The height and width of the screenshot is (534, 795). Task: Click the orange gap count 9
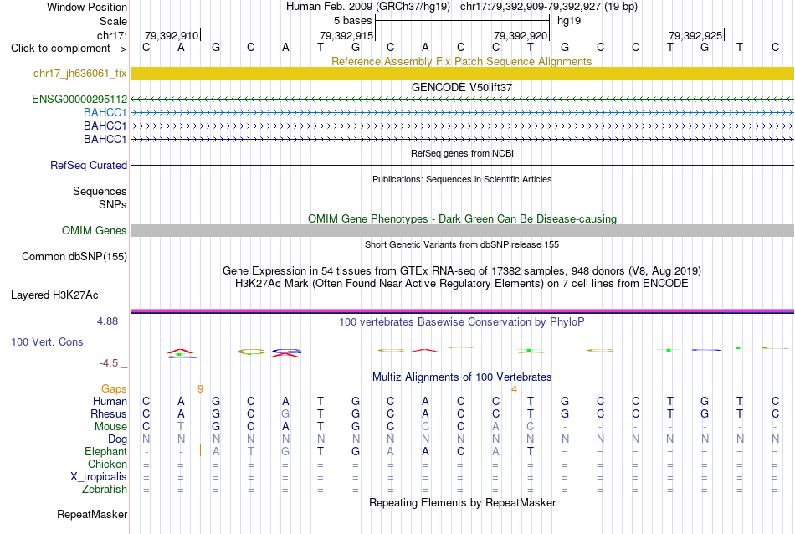200,389
